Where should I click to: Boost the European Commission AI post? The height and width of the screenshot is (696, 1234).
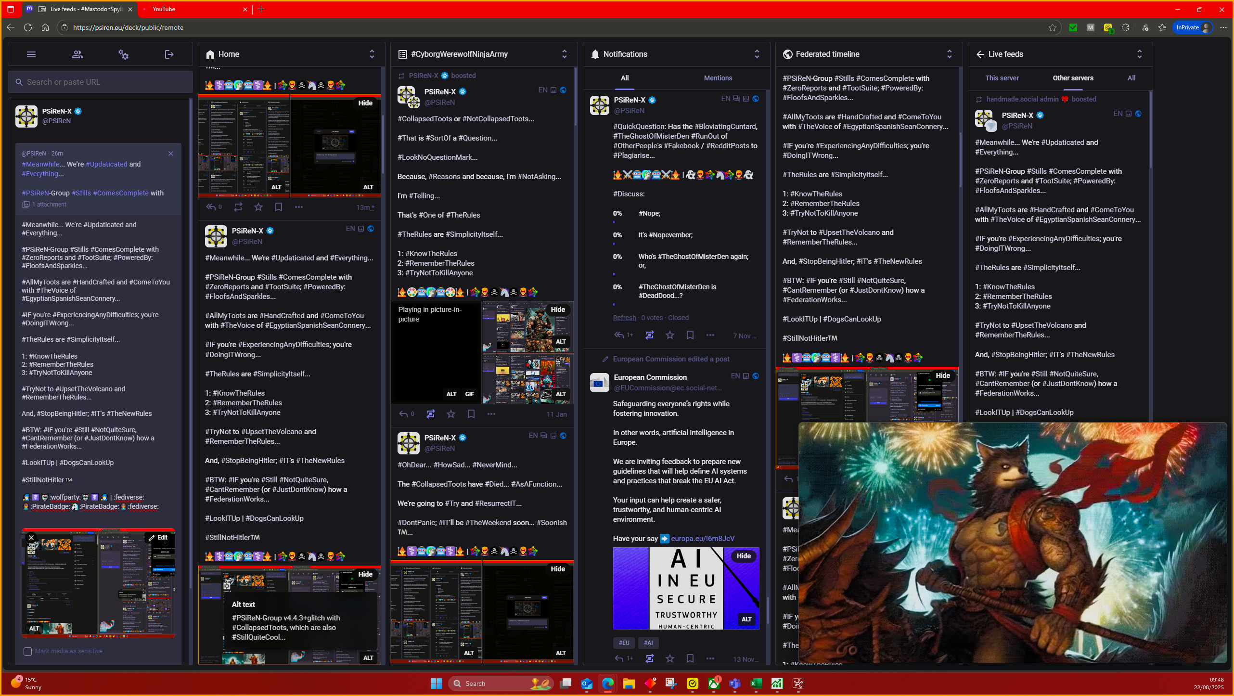tap(649, 658)
